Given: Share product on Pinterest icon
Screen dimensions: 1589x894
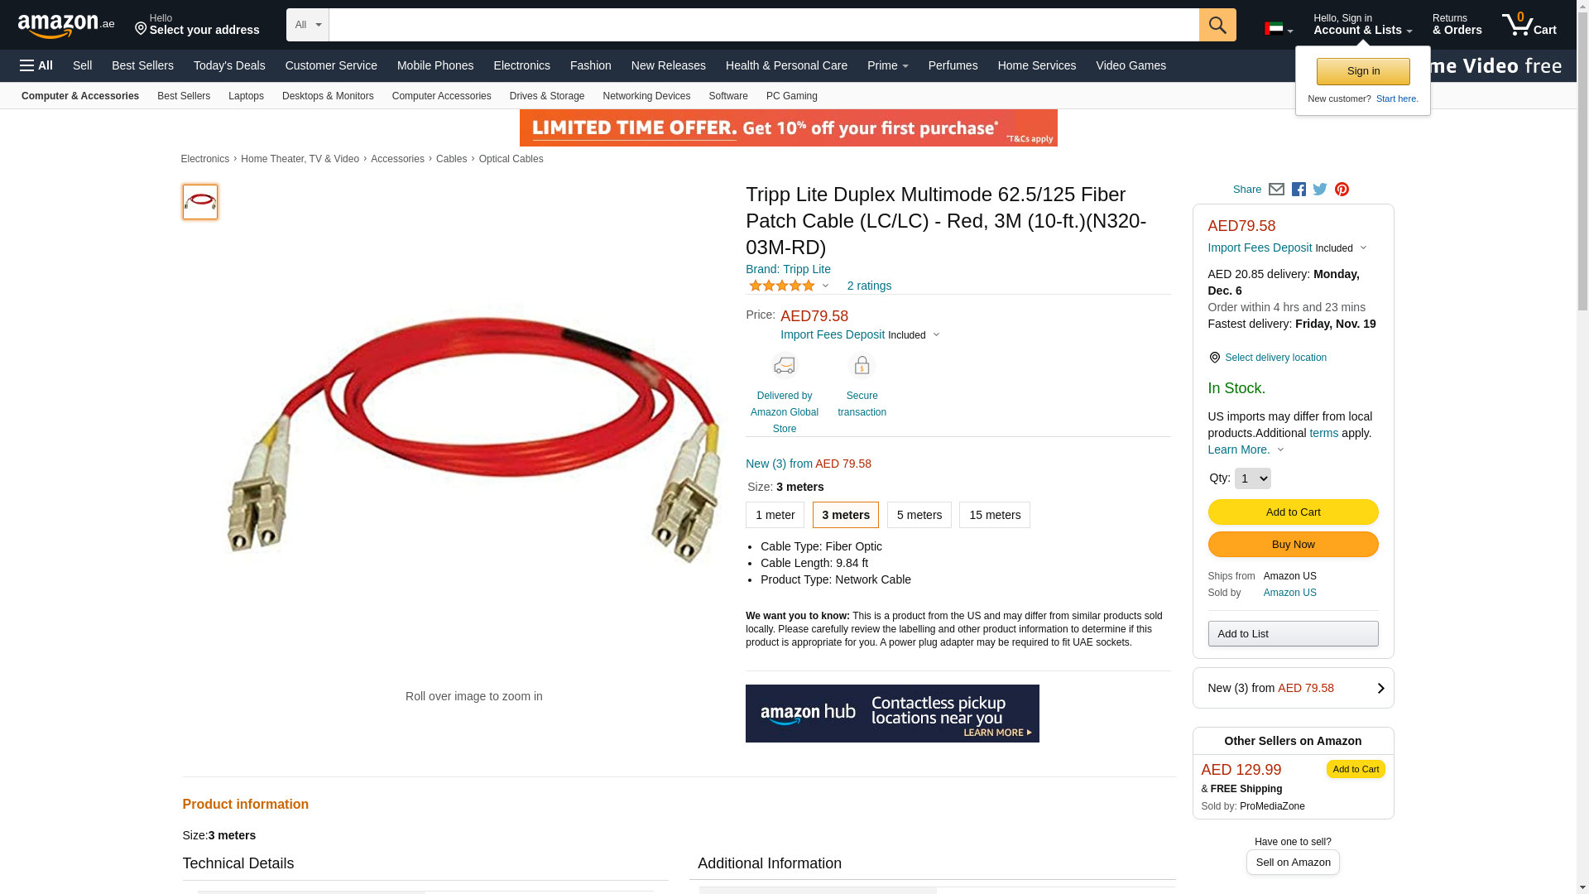Looking at the screenshot, I should (1342, 190).
